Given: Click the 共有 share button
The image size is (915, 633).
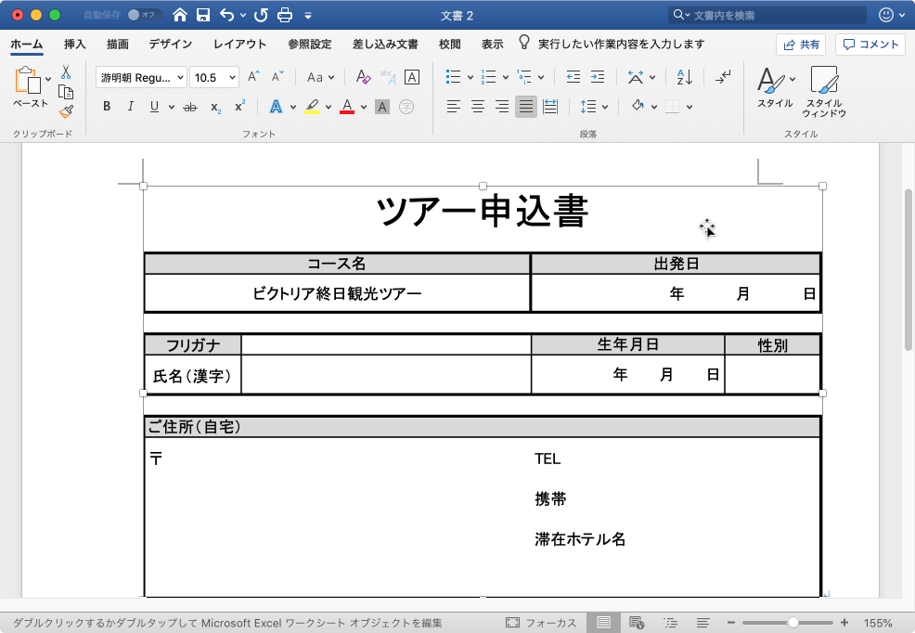Looking at the screenshot, I should pos(801,45).
